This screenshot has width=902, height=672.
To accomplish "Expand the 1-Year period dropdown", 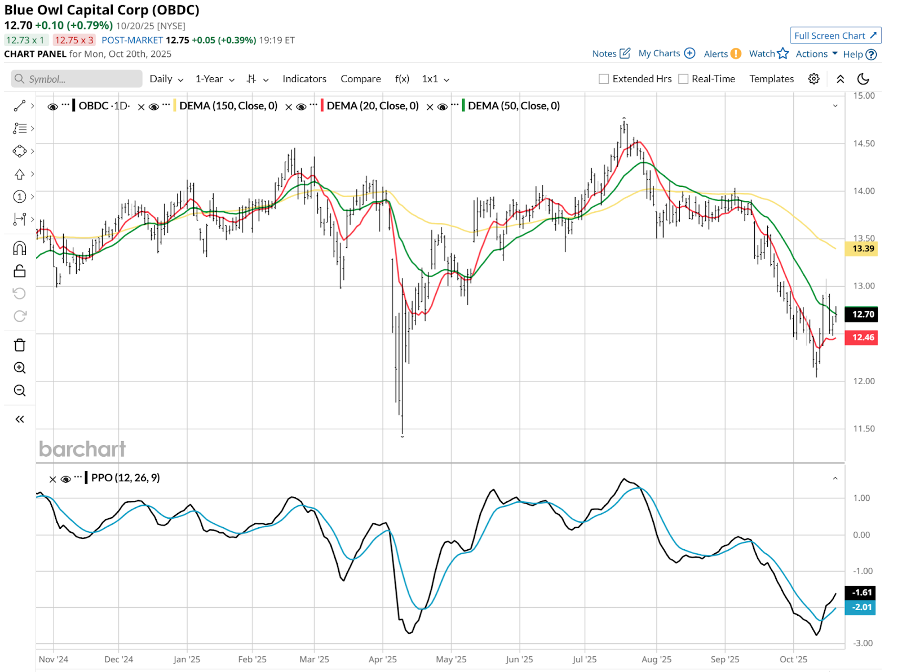I will [215, 79].
